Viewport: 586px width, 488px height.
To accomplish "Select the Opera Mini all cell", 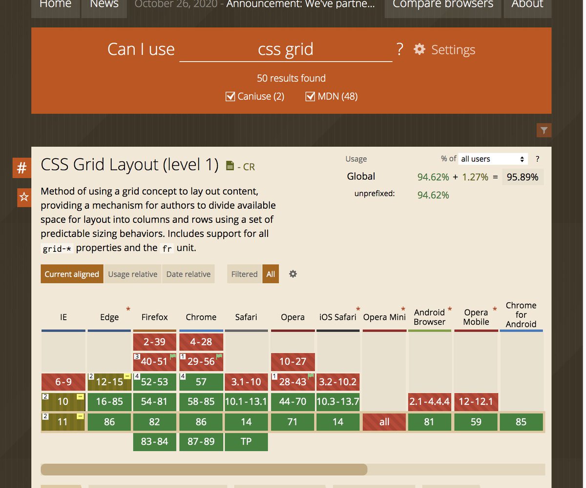I will (x=384, y=422).
